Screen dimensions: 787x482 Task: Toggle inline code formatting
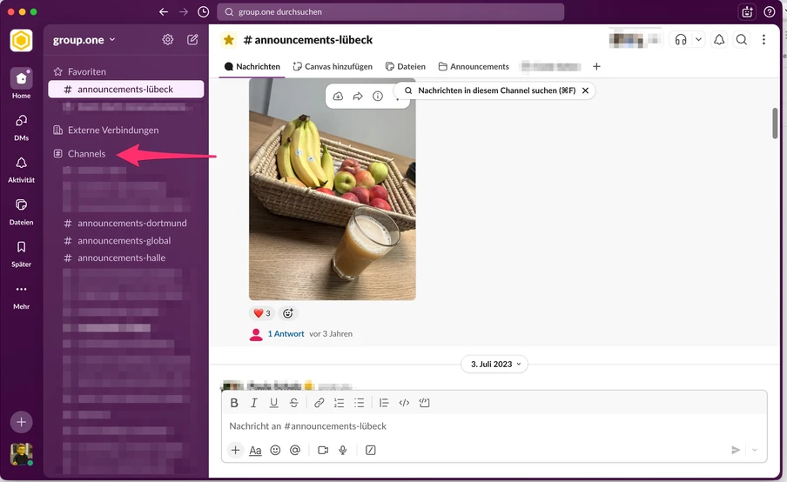(x=404, y=403)
